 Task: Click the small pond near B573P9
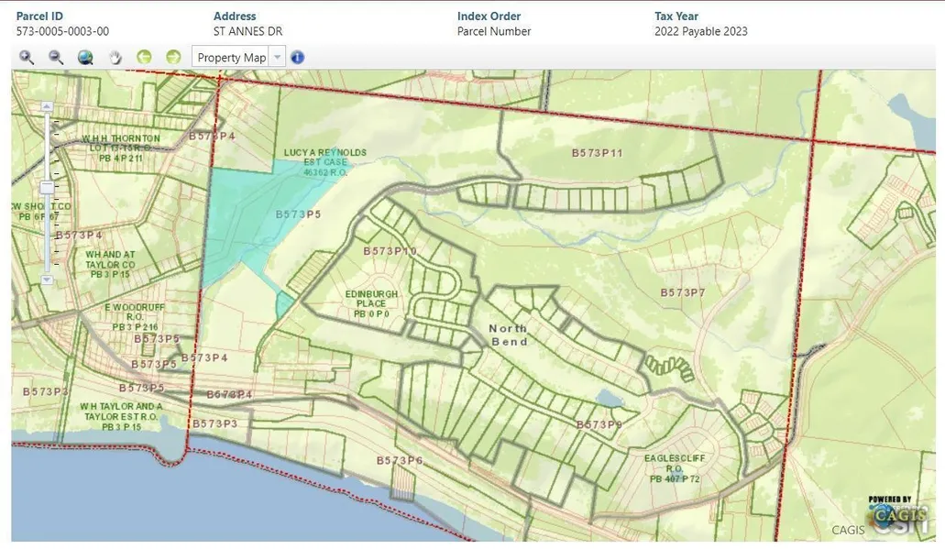[x=607, y=398]
